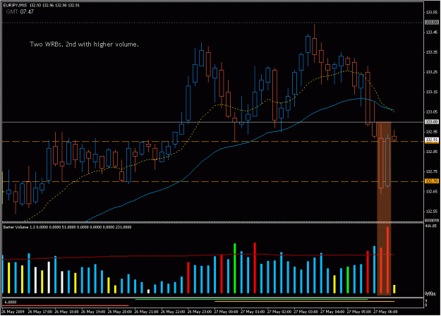Select the red line in the bottom indicator
This screenshot has height=316, width=441.
click(x=65, y=305)
